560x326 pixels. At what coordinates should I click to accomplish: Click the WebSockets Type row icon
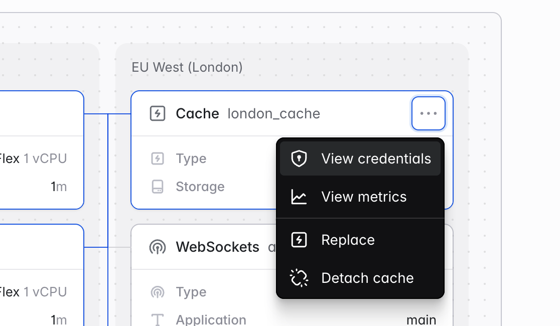[x=158, y=292]
